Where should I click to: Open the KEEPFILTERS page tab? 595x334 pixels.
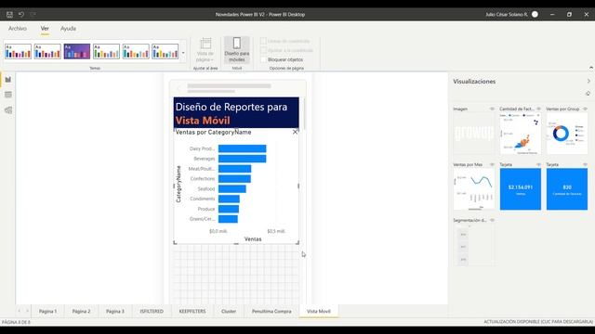tap(192, 312)
